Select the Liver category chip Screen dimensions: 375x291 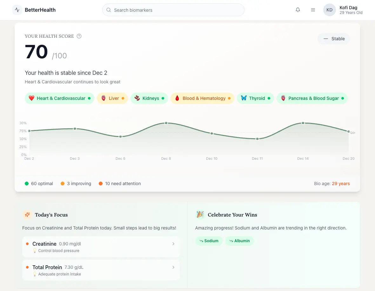point(112,98)
